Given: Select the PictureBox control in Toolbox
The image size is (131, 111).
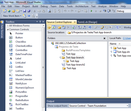Looking at the screenshot, I should [x=21, y=92].
